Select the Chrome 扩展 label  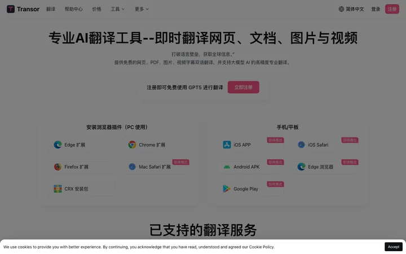tap(152, 145)
